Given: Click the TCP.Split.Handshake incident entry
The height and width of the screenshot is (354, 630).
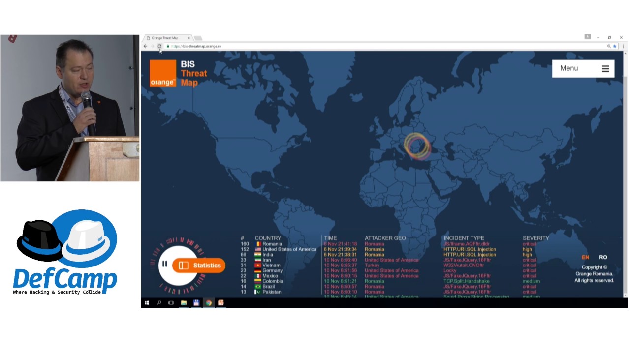Looking at the screenshot, I should point(467,281).
